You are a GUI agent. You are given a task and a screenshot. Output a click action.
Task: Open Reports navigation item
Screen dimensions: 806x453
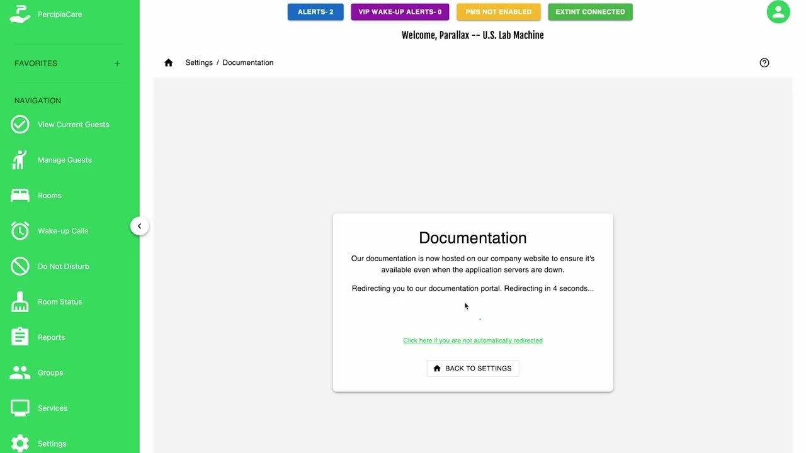coord(52,337)
